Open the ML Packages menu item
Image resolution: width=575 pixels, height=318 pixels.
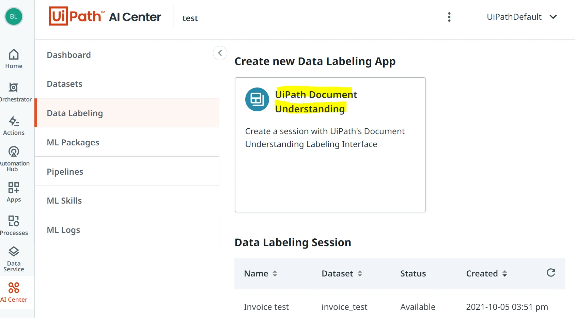coord(127,142)
